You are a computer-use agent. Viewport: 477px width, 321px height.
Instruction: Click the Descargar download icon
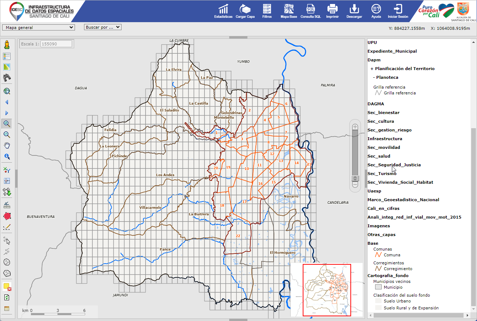[354, 11]
